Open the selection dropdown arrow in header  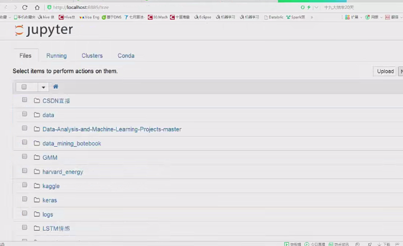[x=44, y=87]
